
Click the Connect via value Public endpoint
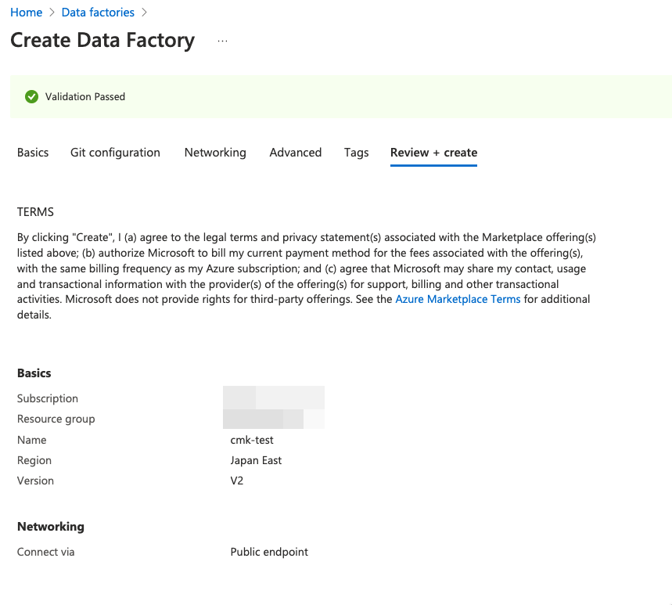(x=269, y=552)
